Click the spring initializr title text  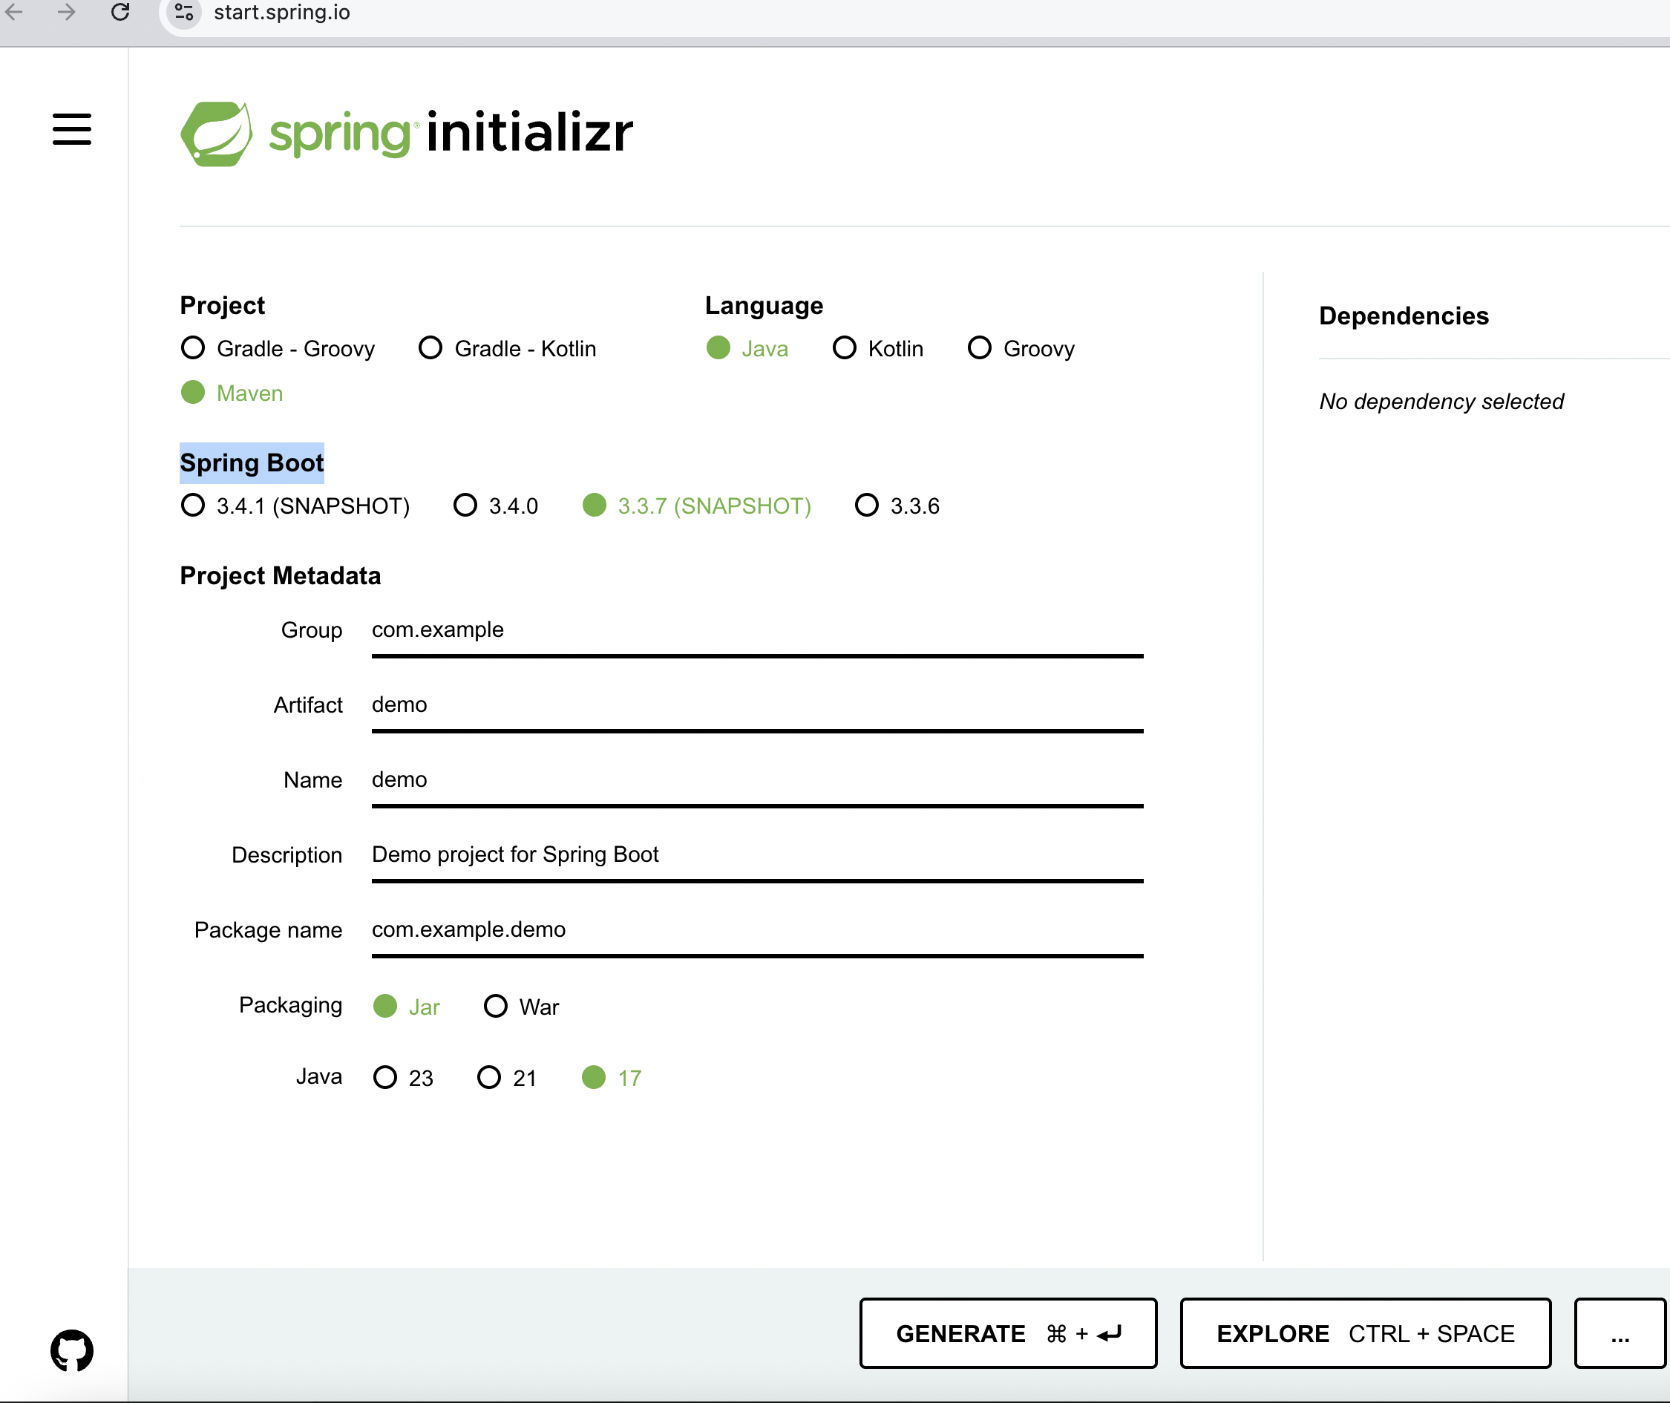pos(451,133)
